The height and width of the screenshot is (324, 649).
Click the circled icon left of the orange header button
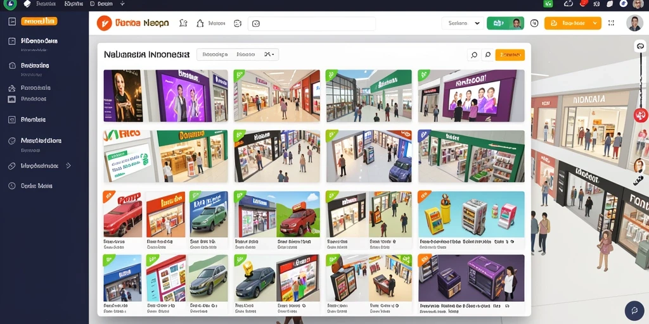tap(534, 23)
